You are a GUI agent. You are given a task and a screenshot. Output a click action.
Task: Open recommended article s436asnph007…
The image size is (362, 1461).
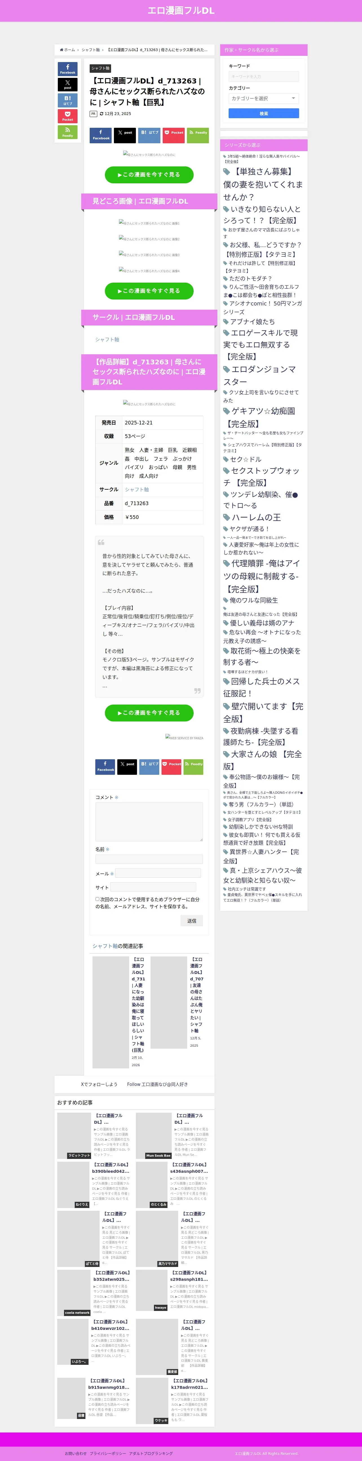click(x=189, y=1168)
